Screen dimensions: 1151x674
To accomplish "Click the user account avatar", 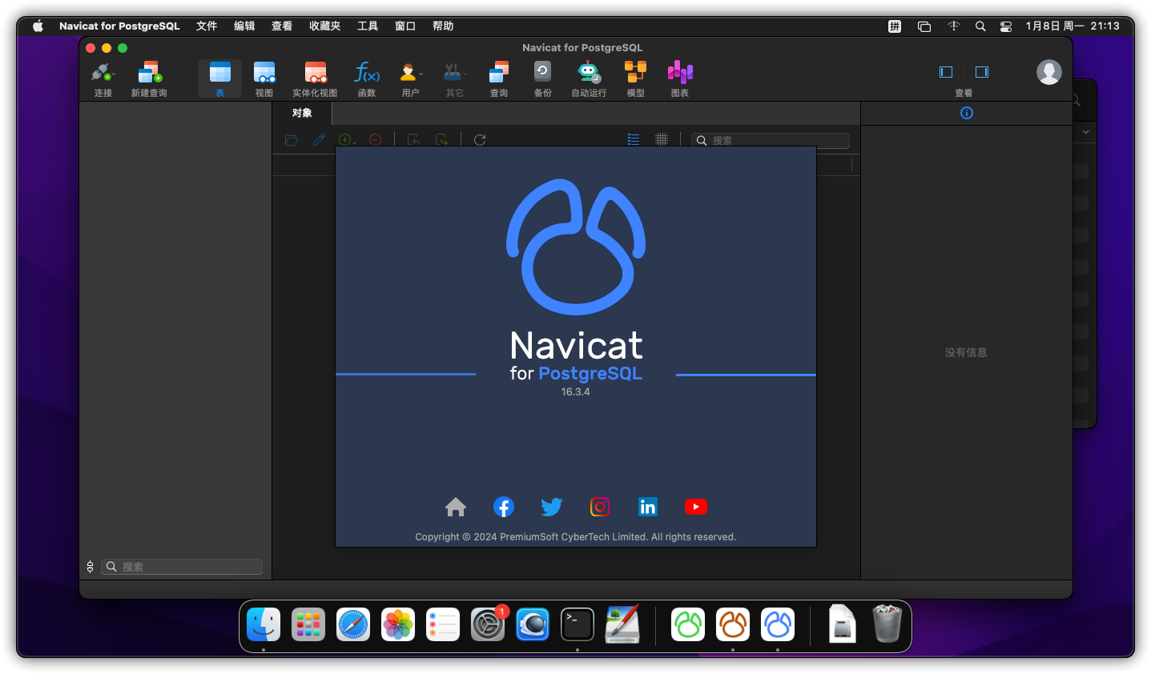I will click(x=1049, y=72).
